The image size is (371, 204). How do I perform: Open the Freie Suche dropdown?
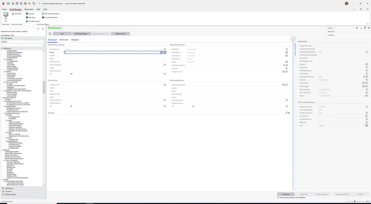[x=44, y=38]
